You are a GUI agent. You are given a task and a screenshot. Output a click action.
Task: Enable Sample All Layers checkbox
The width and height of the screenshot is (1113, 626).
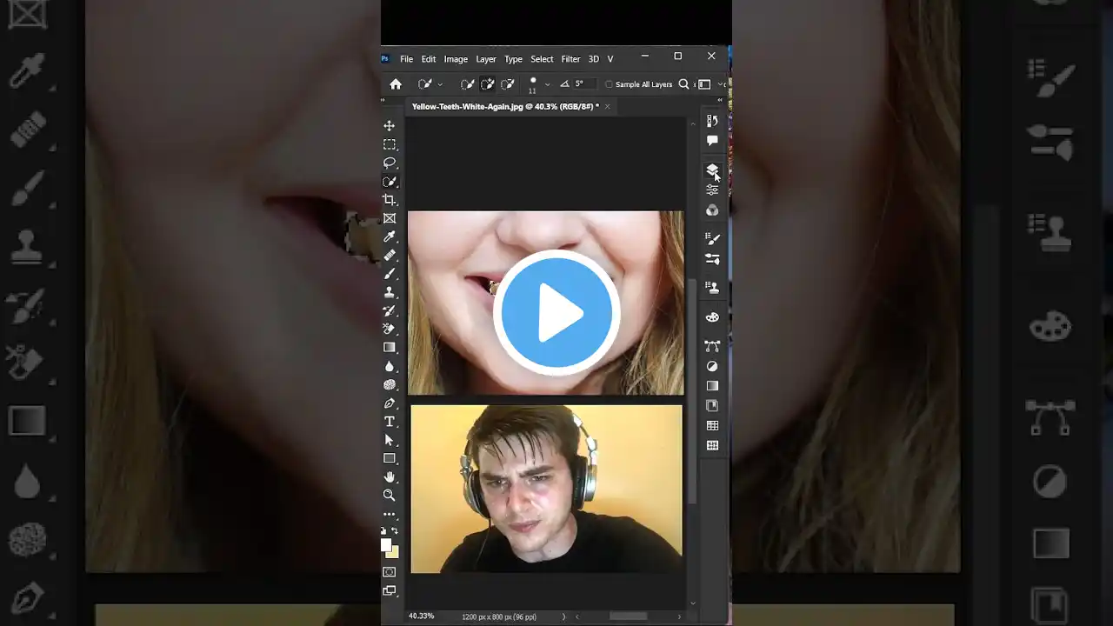[609, 84]
